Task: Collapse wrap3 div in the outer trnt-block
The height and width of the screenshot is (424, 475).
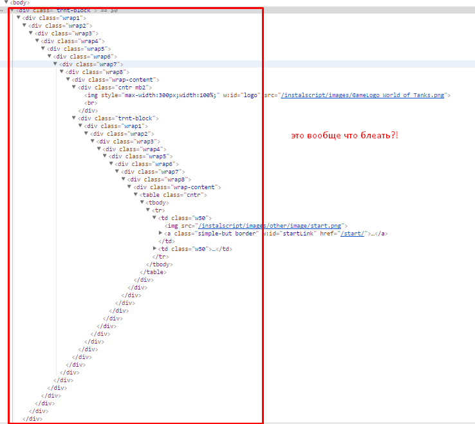Action: 31,33
